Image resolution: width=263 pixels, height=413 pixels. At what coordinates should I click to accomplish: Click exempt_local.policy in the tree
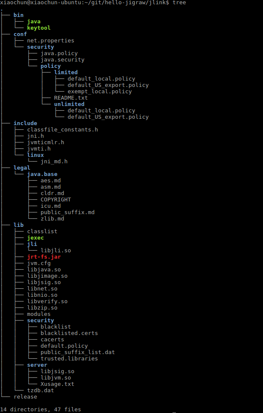99,92
